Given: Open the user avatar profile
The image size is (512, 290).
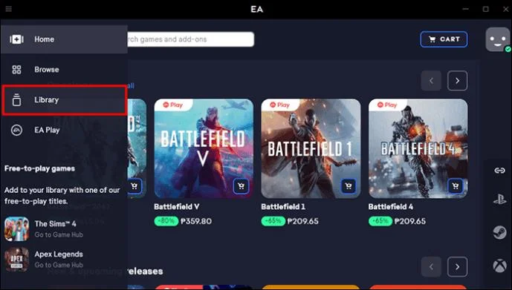Looking at the screenshot, I should tap(497, 39).
